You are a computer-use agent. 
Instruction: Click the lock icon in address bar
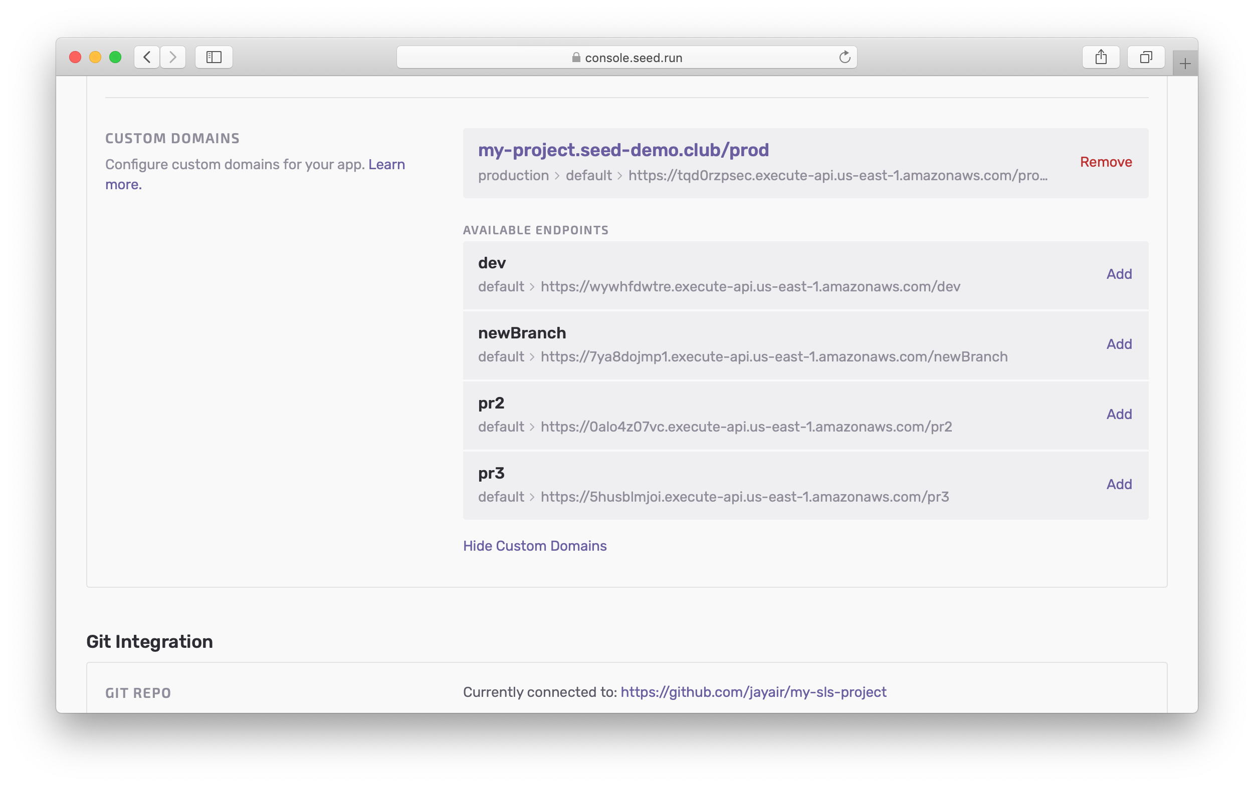point(576,57)
